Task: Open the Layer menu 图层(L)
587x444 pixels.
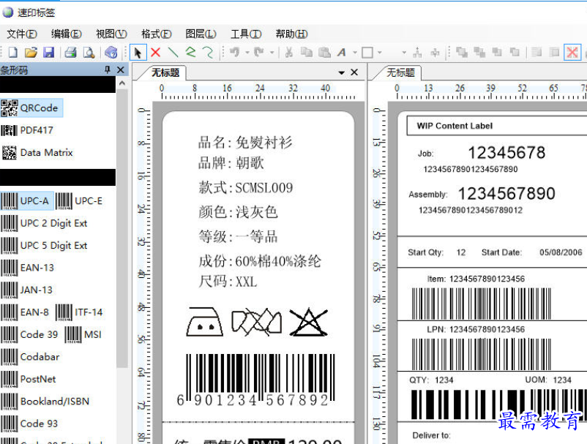Action: tap(201, 34)
